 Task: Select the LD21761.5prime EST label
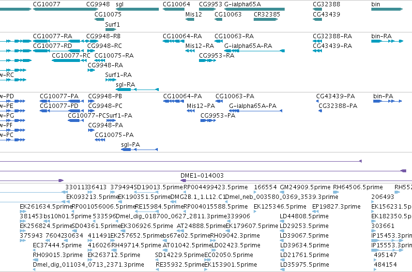click(304, 255)
